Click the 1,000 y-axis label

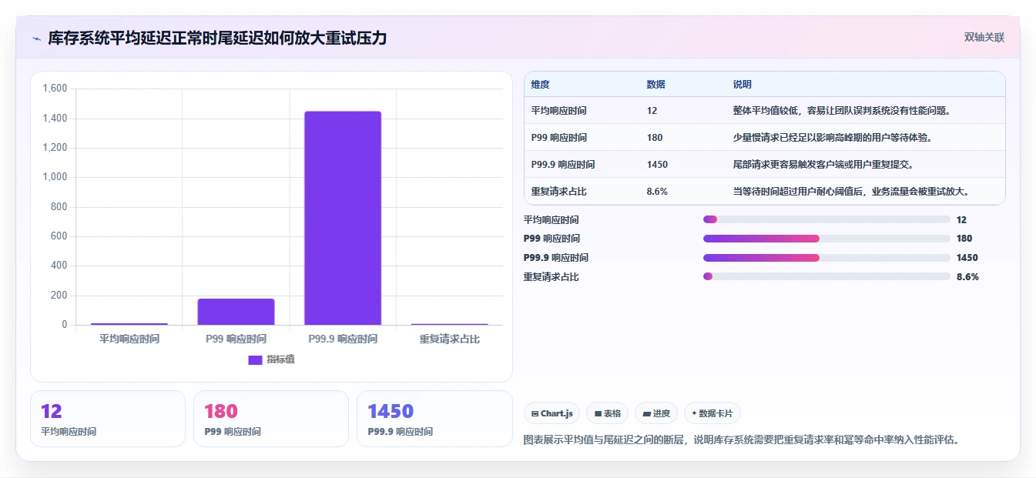(x=55, y=177)
